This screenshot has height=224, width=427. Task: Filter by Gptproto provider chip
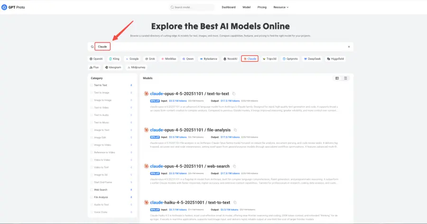pos(290,59)
